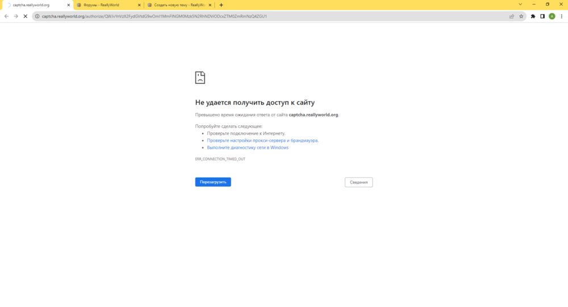Minimize the browser window

tap(534, 5)
